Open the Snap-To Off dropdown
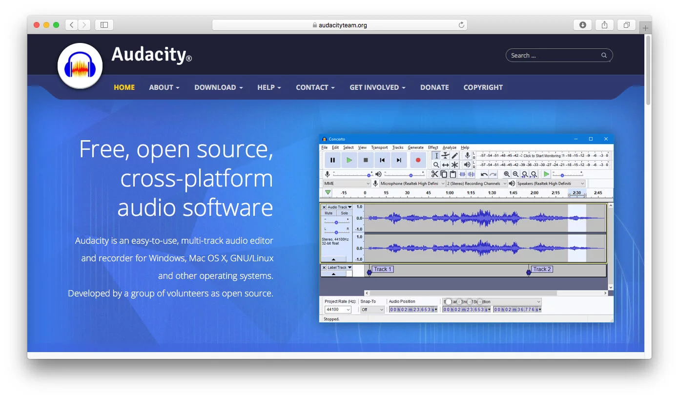This screenshot has width=679, height=398. pos(372,310)
